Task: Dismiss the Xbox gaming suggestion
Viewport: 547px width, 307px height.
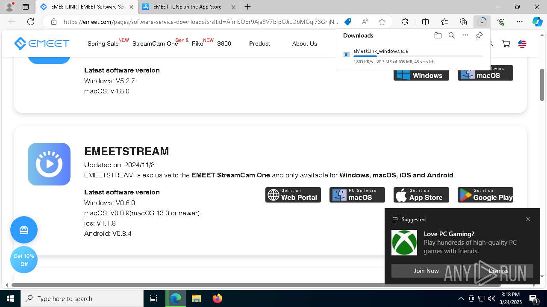Action: (498, 271)
